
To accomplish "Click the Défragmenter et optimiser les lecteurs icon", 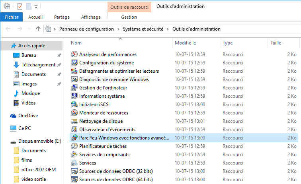I will click(x=74, y=71).
